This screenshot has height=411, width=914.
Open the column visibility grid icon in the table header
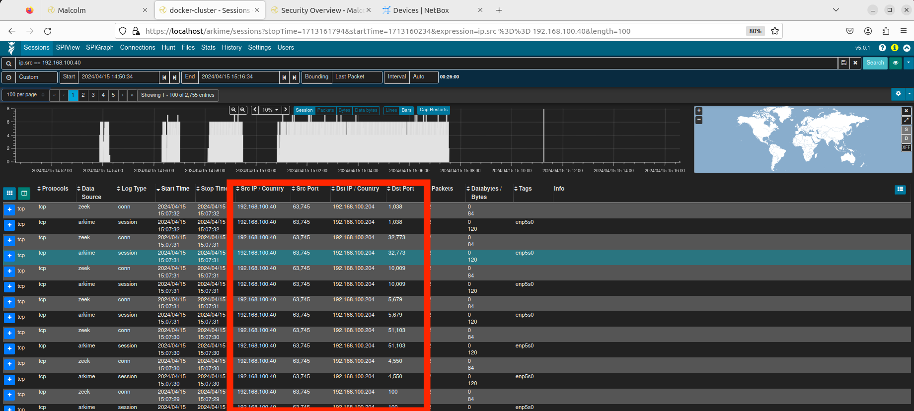click(x=9, y=193)
